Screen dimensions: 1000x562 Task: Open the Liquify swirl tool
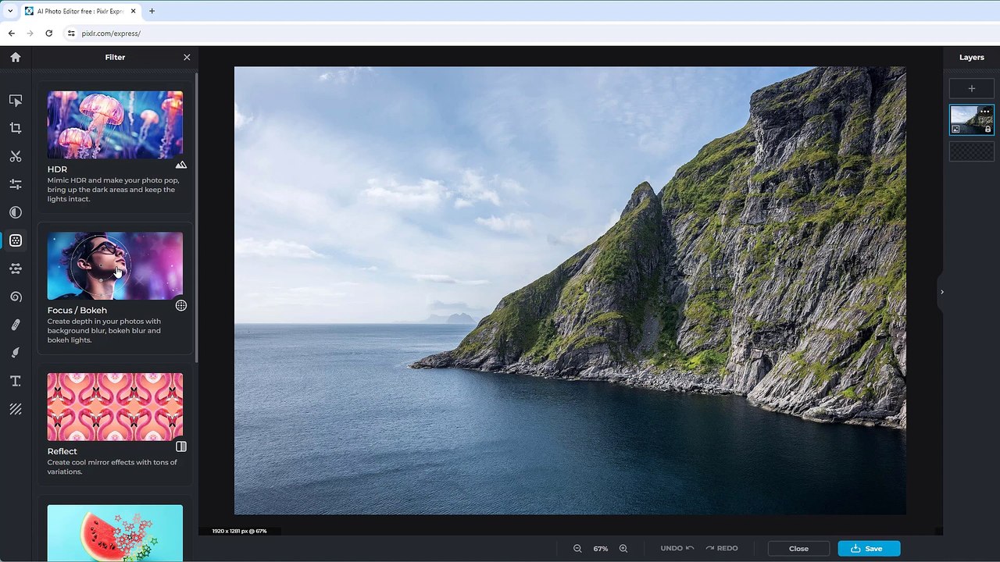click(16, 297)
